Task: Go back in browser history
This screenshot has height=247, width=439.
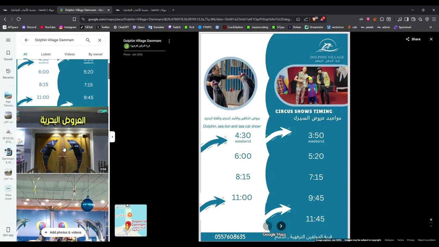Action: 5,19
